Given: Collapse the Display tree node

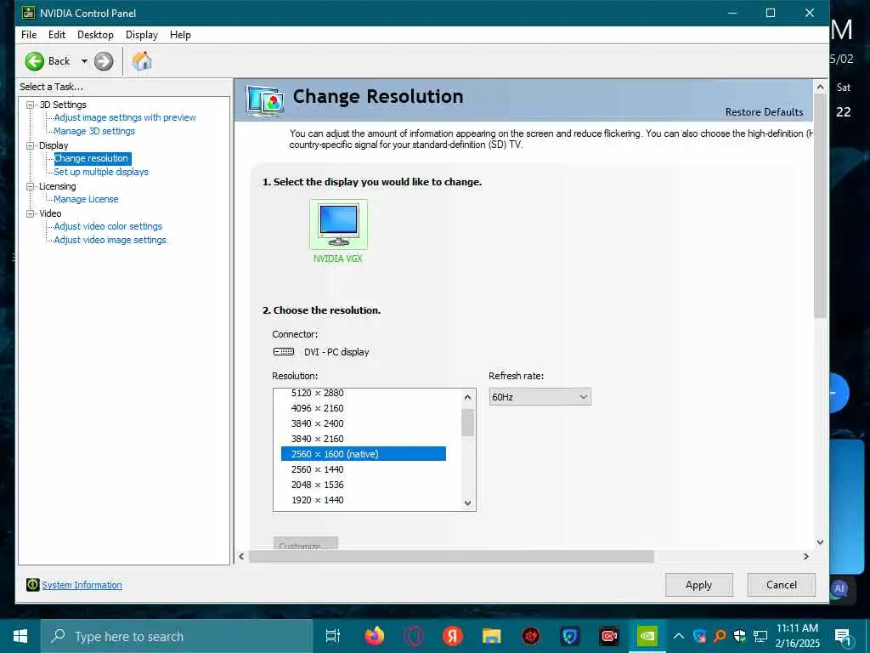Looking at the screenshot, I should [31, 145].
